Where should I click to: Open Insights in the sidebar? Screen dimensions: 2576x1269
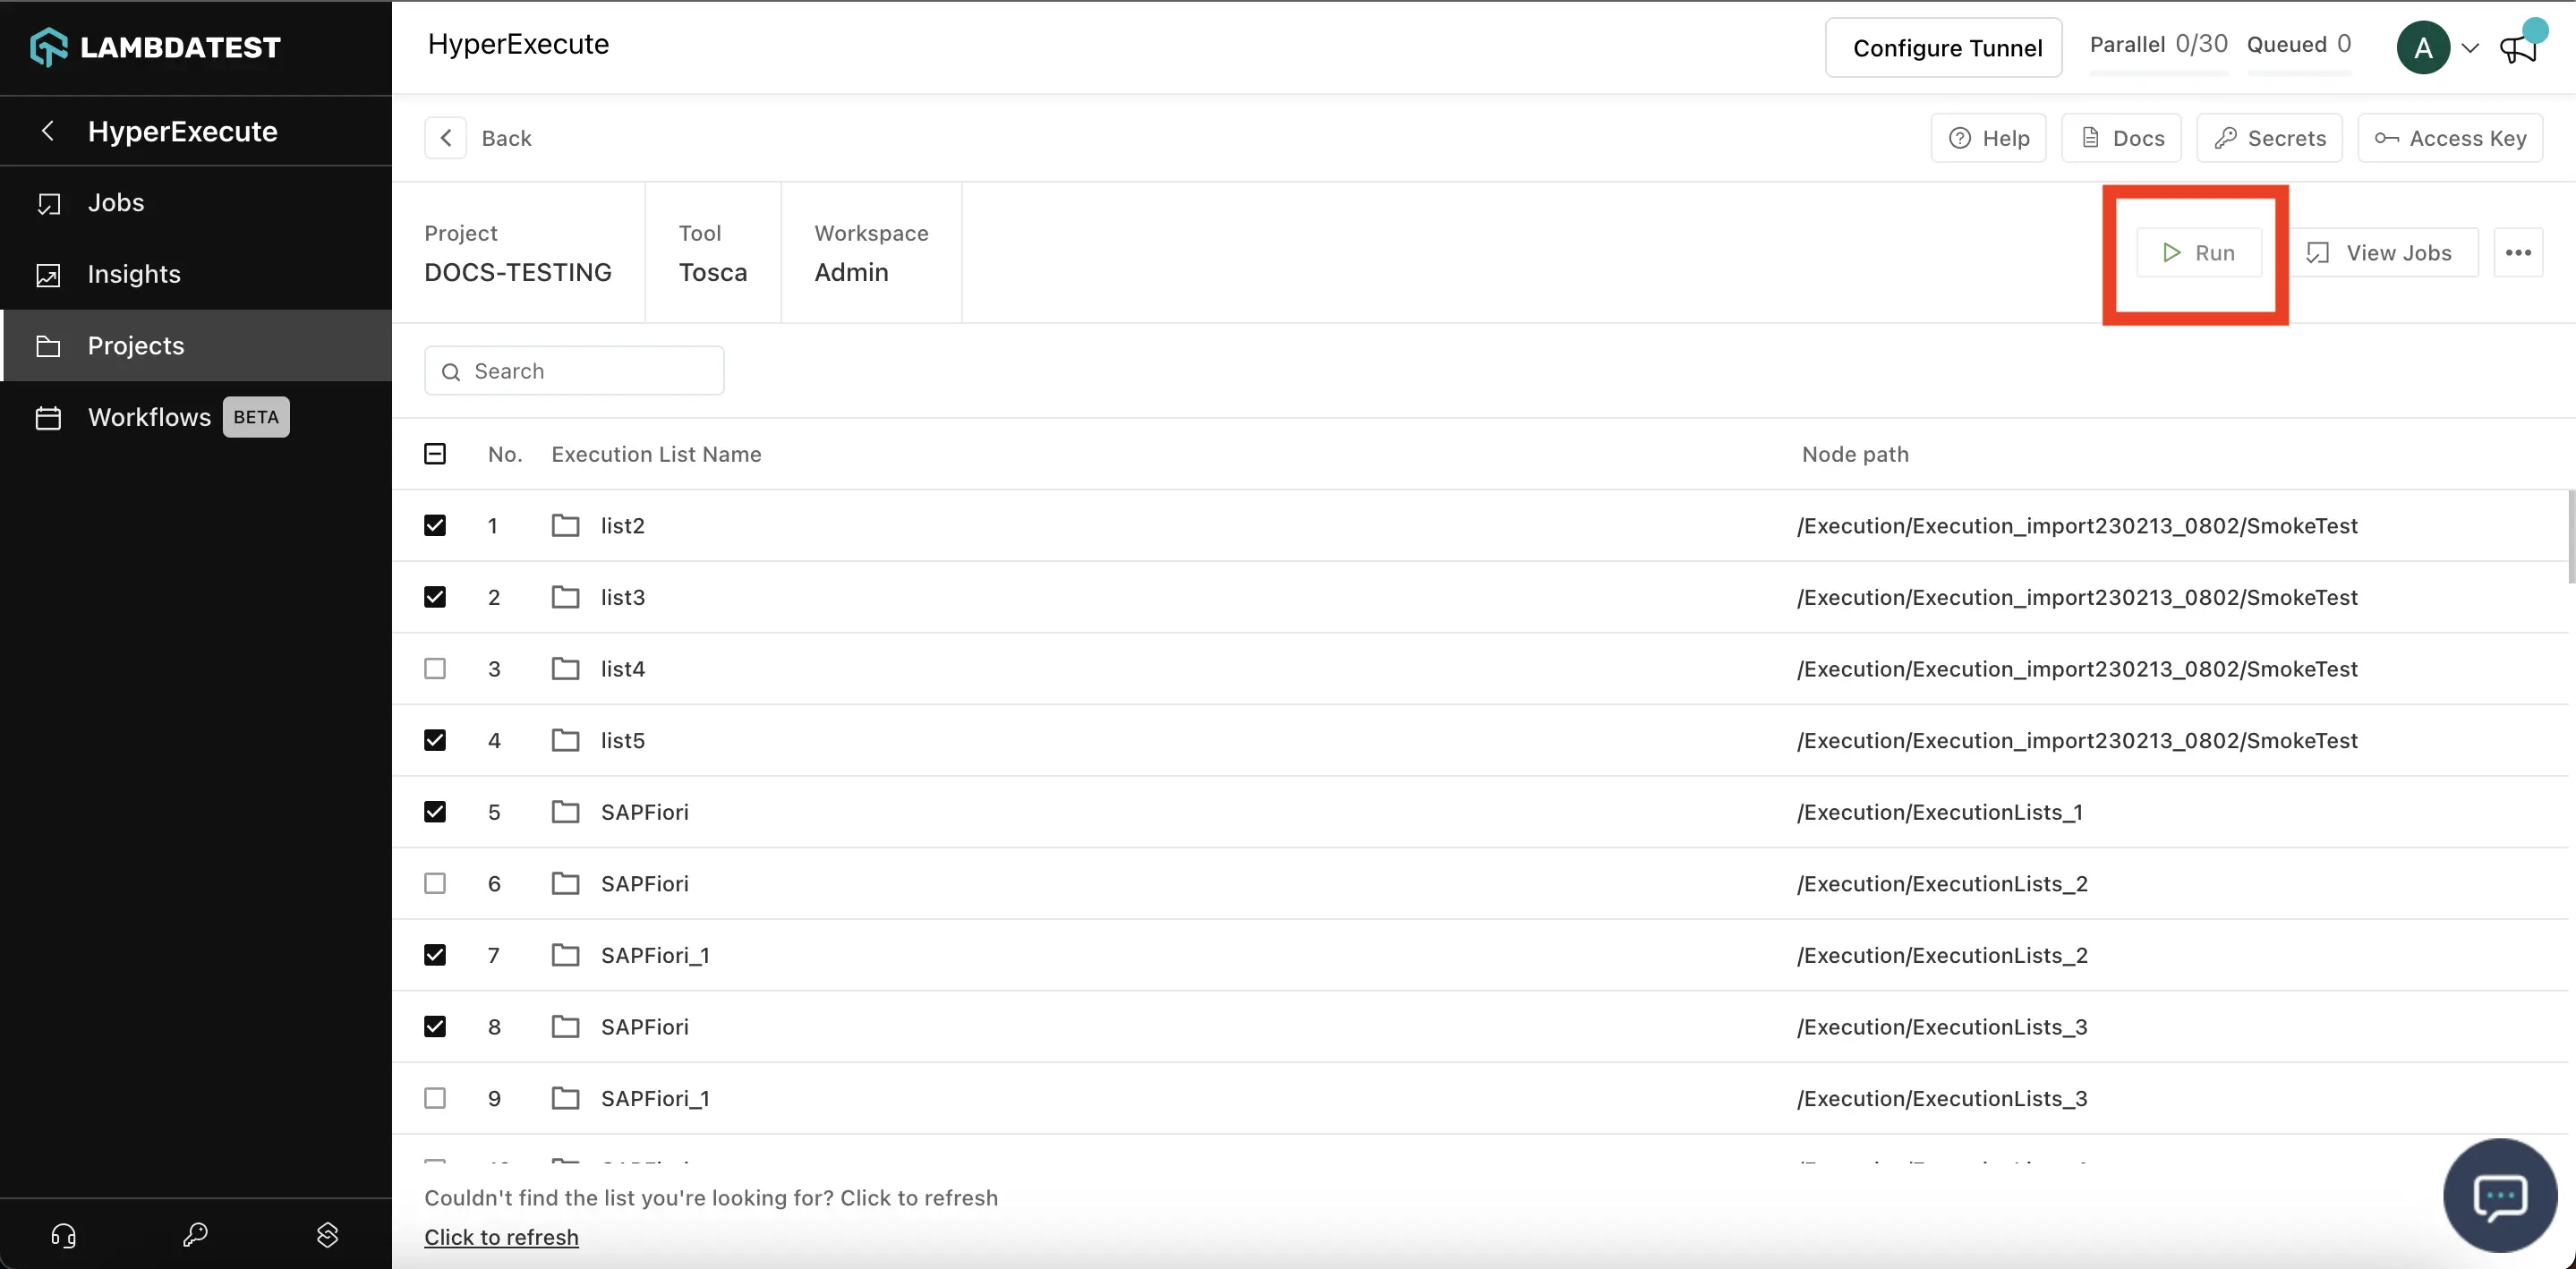pos(134,274)
